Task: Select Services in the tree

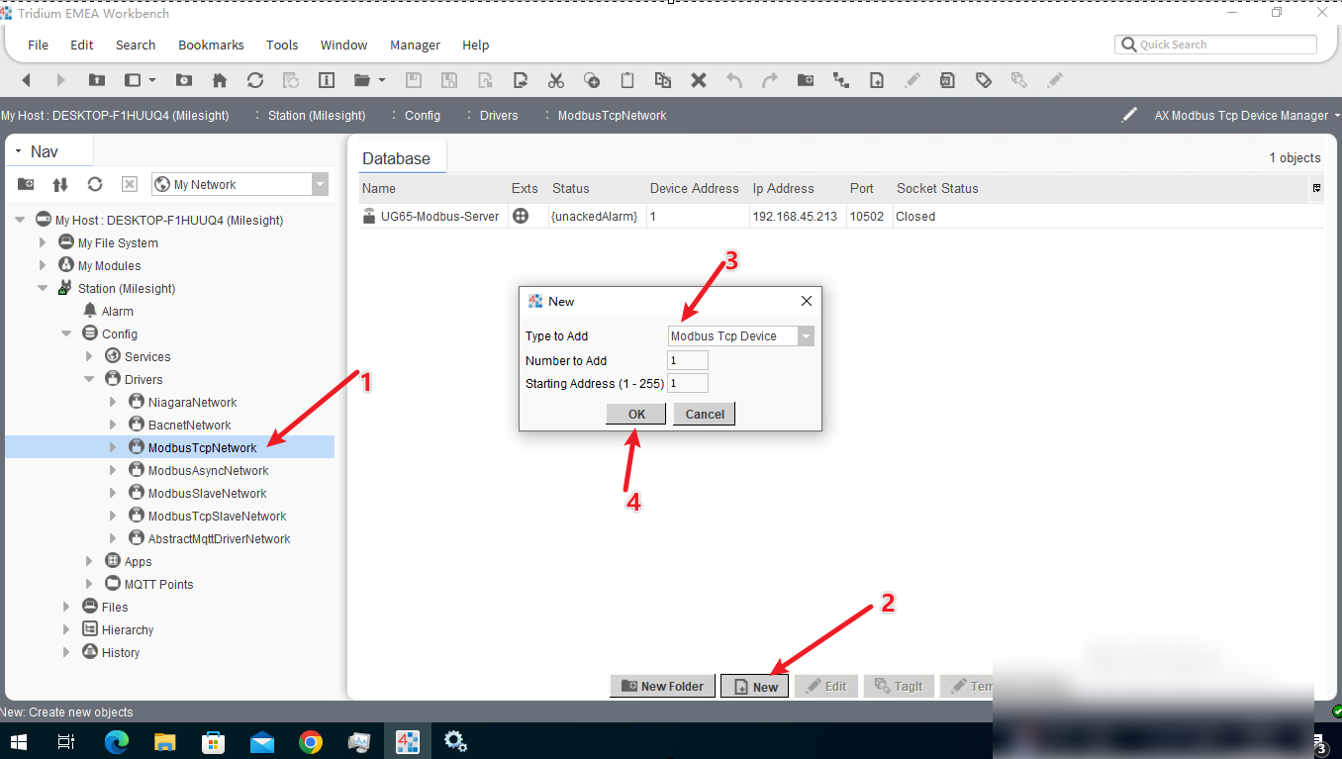Action: click(147, 356)
